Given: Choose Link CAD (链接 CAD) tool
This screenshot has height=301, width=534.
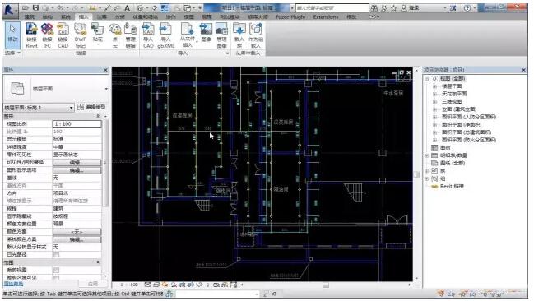Looking at the screenshot, I should point(63,35).
